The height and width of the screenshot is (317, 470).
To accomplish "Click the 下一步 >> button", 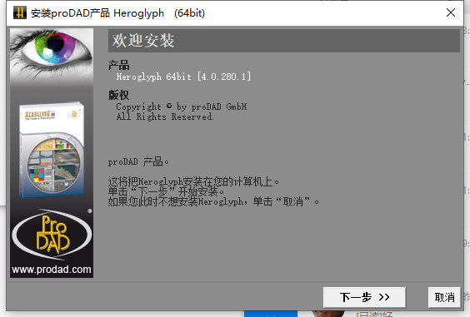I will click(364, 297).
